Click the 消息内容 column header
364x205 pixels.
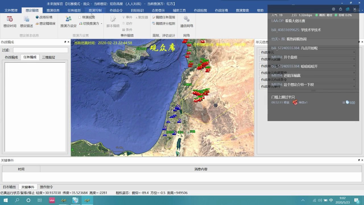[x=201, y=169]
